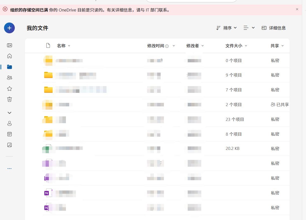Open the 文件大小 column dropdown

tap(236, 46)
